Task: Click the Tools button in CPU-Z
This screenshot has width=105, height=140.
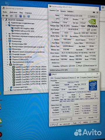Action: pyautogui.click(x=75, y=123)
